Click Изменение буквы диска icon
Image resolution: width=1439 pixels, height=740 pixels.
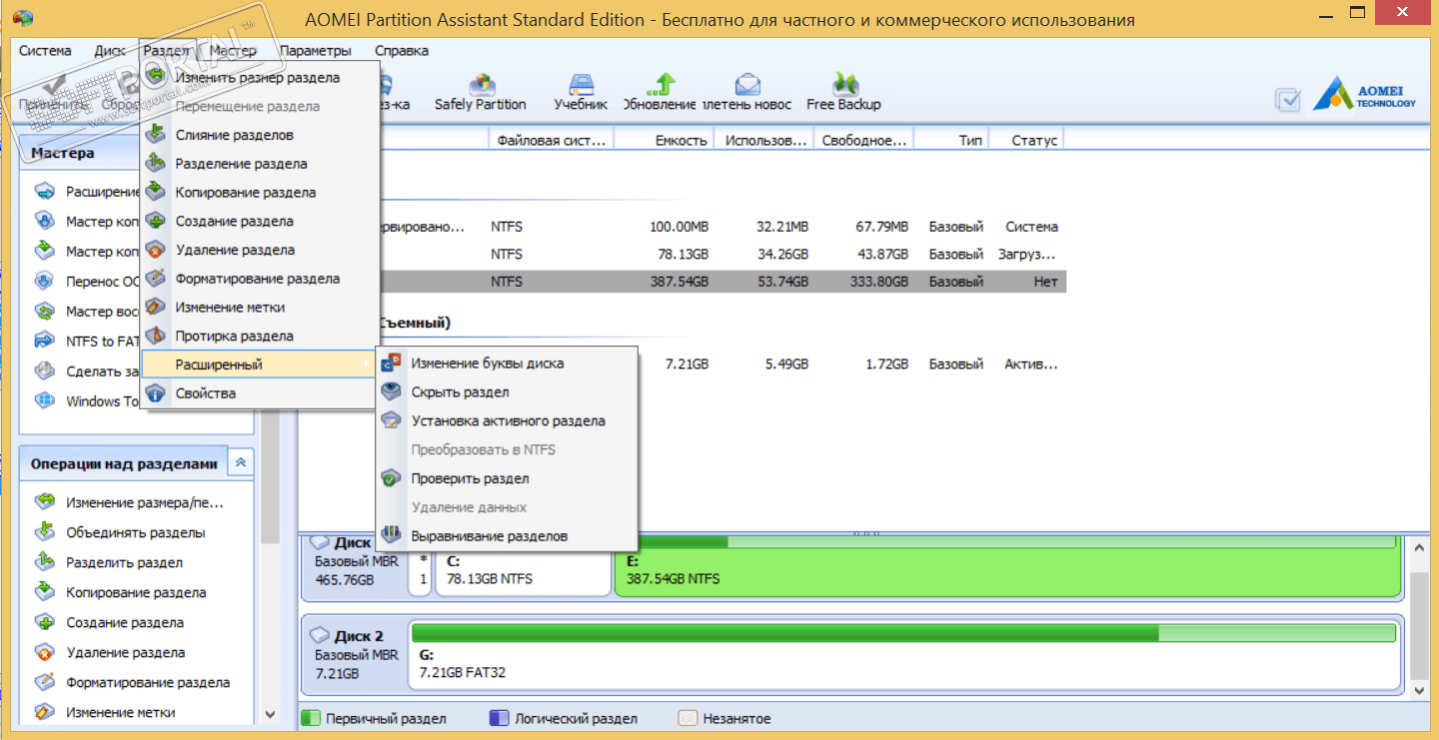392,364
